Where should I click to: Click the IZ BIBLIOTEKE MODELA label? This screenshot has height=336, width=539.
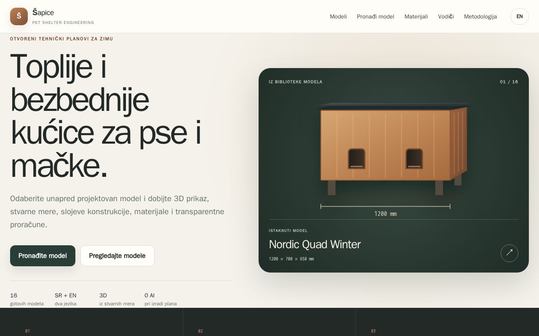296,82
